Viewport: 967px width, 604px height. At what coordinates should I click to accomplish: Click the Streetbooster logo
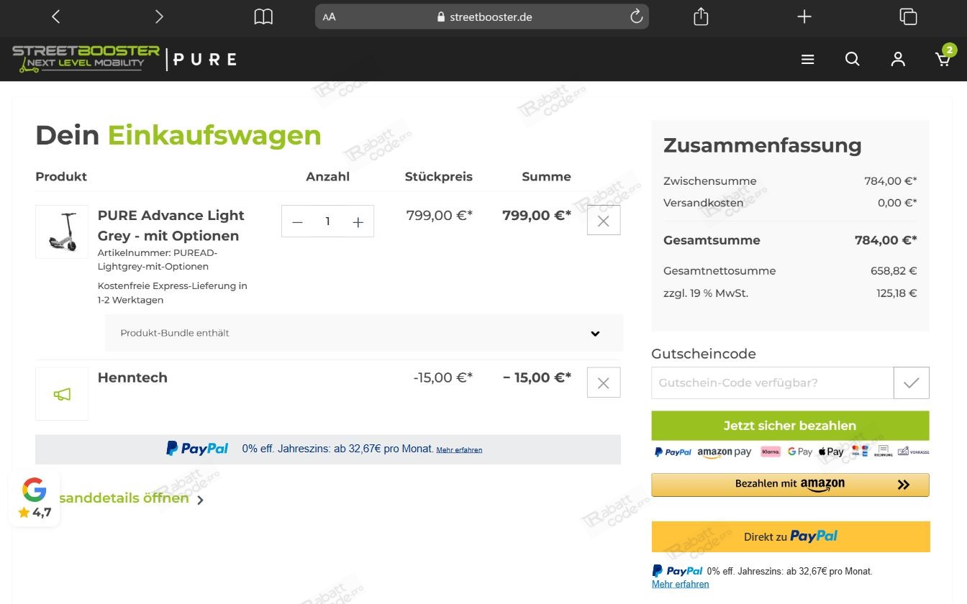coord(86,59)
